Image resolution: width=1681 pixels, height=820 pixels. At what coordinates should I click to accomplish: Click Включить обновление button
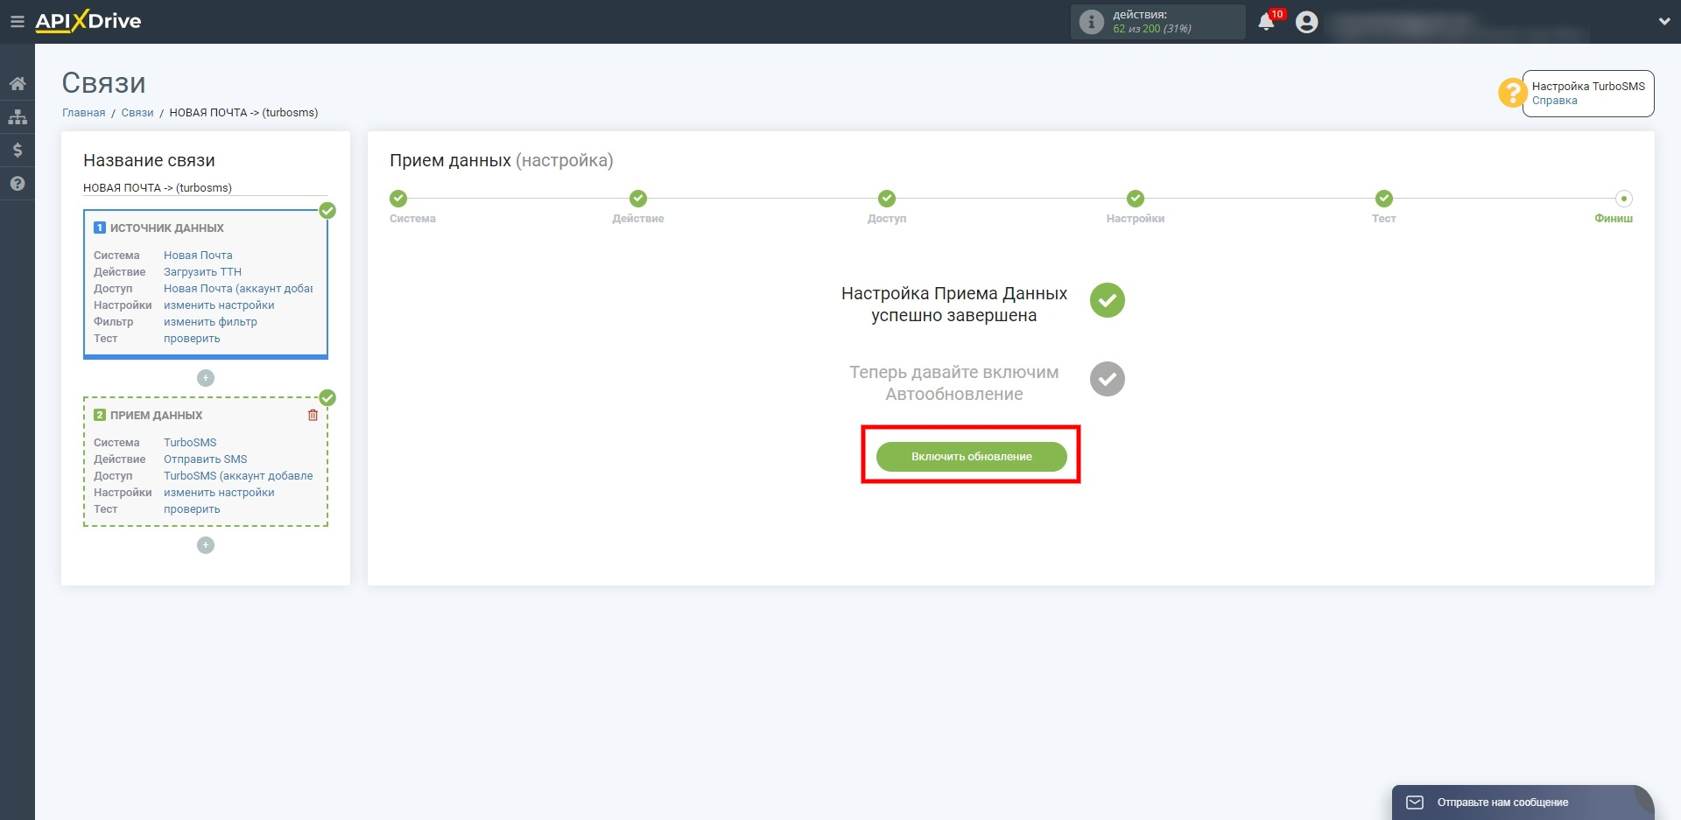(971, 456)
